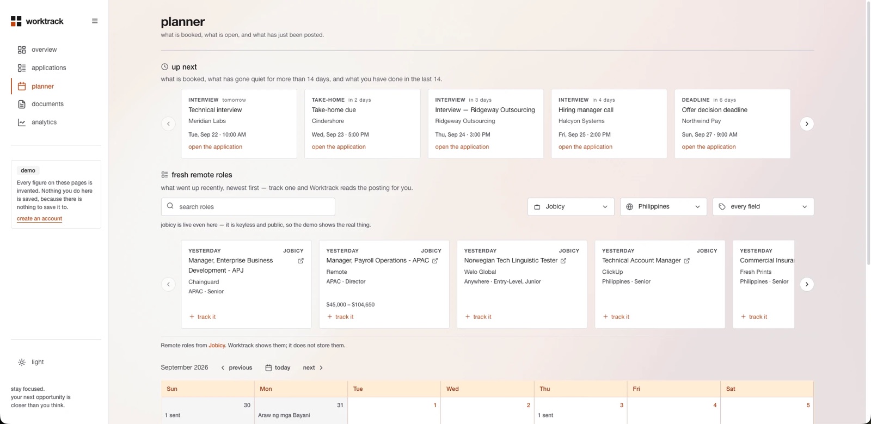
Task: Open the application for Halcyon Systems call
Action: 585,147
